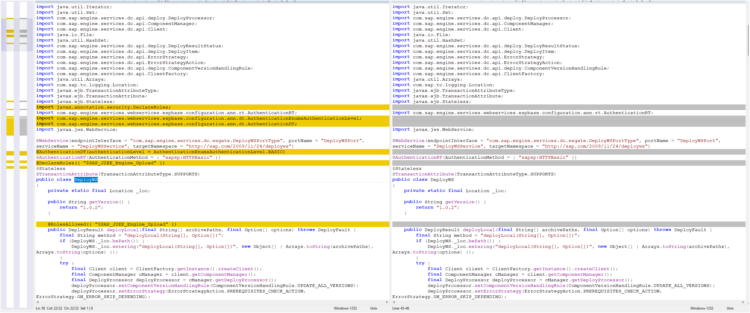The width and height of the screenshot is (750, 313).
Task: Click the @WebService annotation line in right pane
Action: click(556, 143)
